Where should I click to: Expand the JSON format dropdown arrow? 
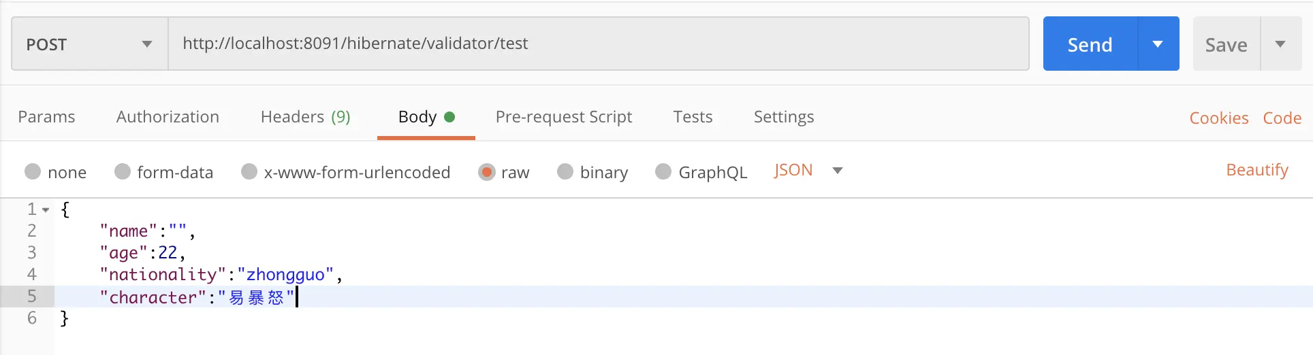coord(838,171)
